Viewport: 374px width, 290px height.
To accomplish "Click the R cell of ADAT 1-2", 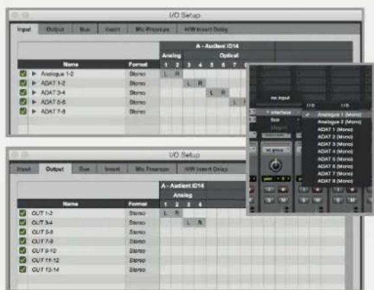I will pyautogui.click(x=200, y=83).
